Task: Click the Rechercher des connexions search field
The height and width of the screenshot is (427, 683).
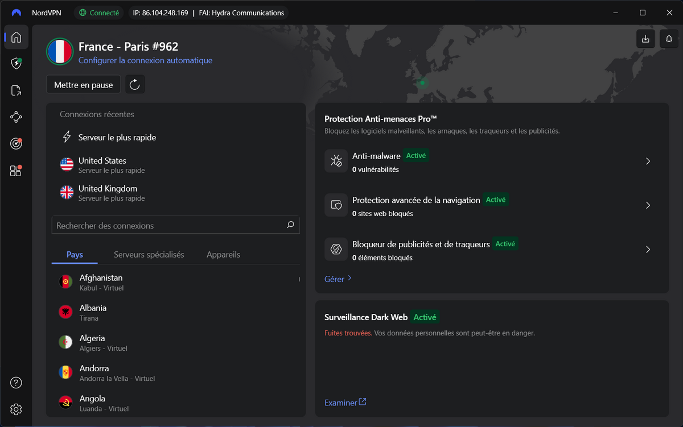Action: click(175, 225)
